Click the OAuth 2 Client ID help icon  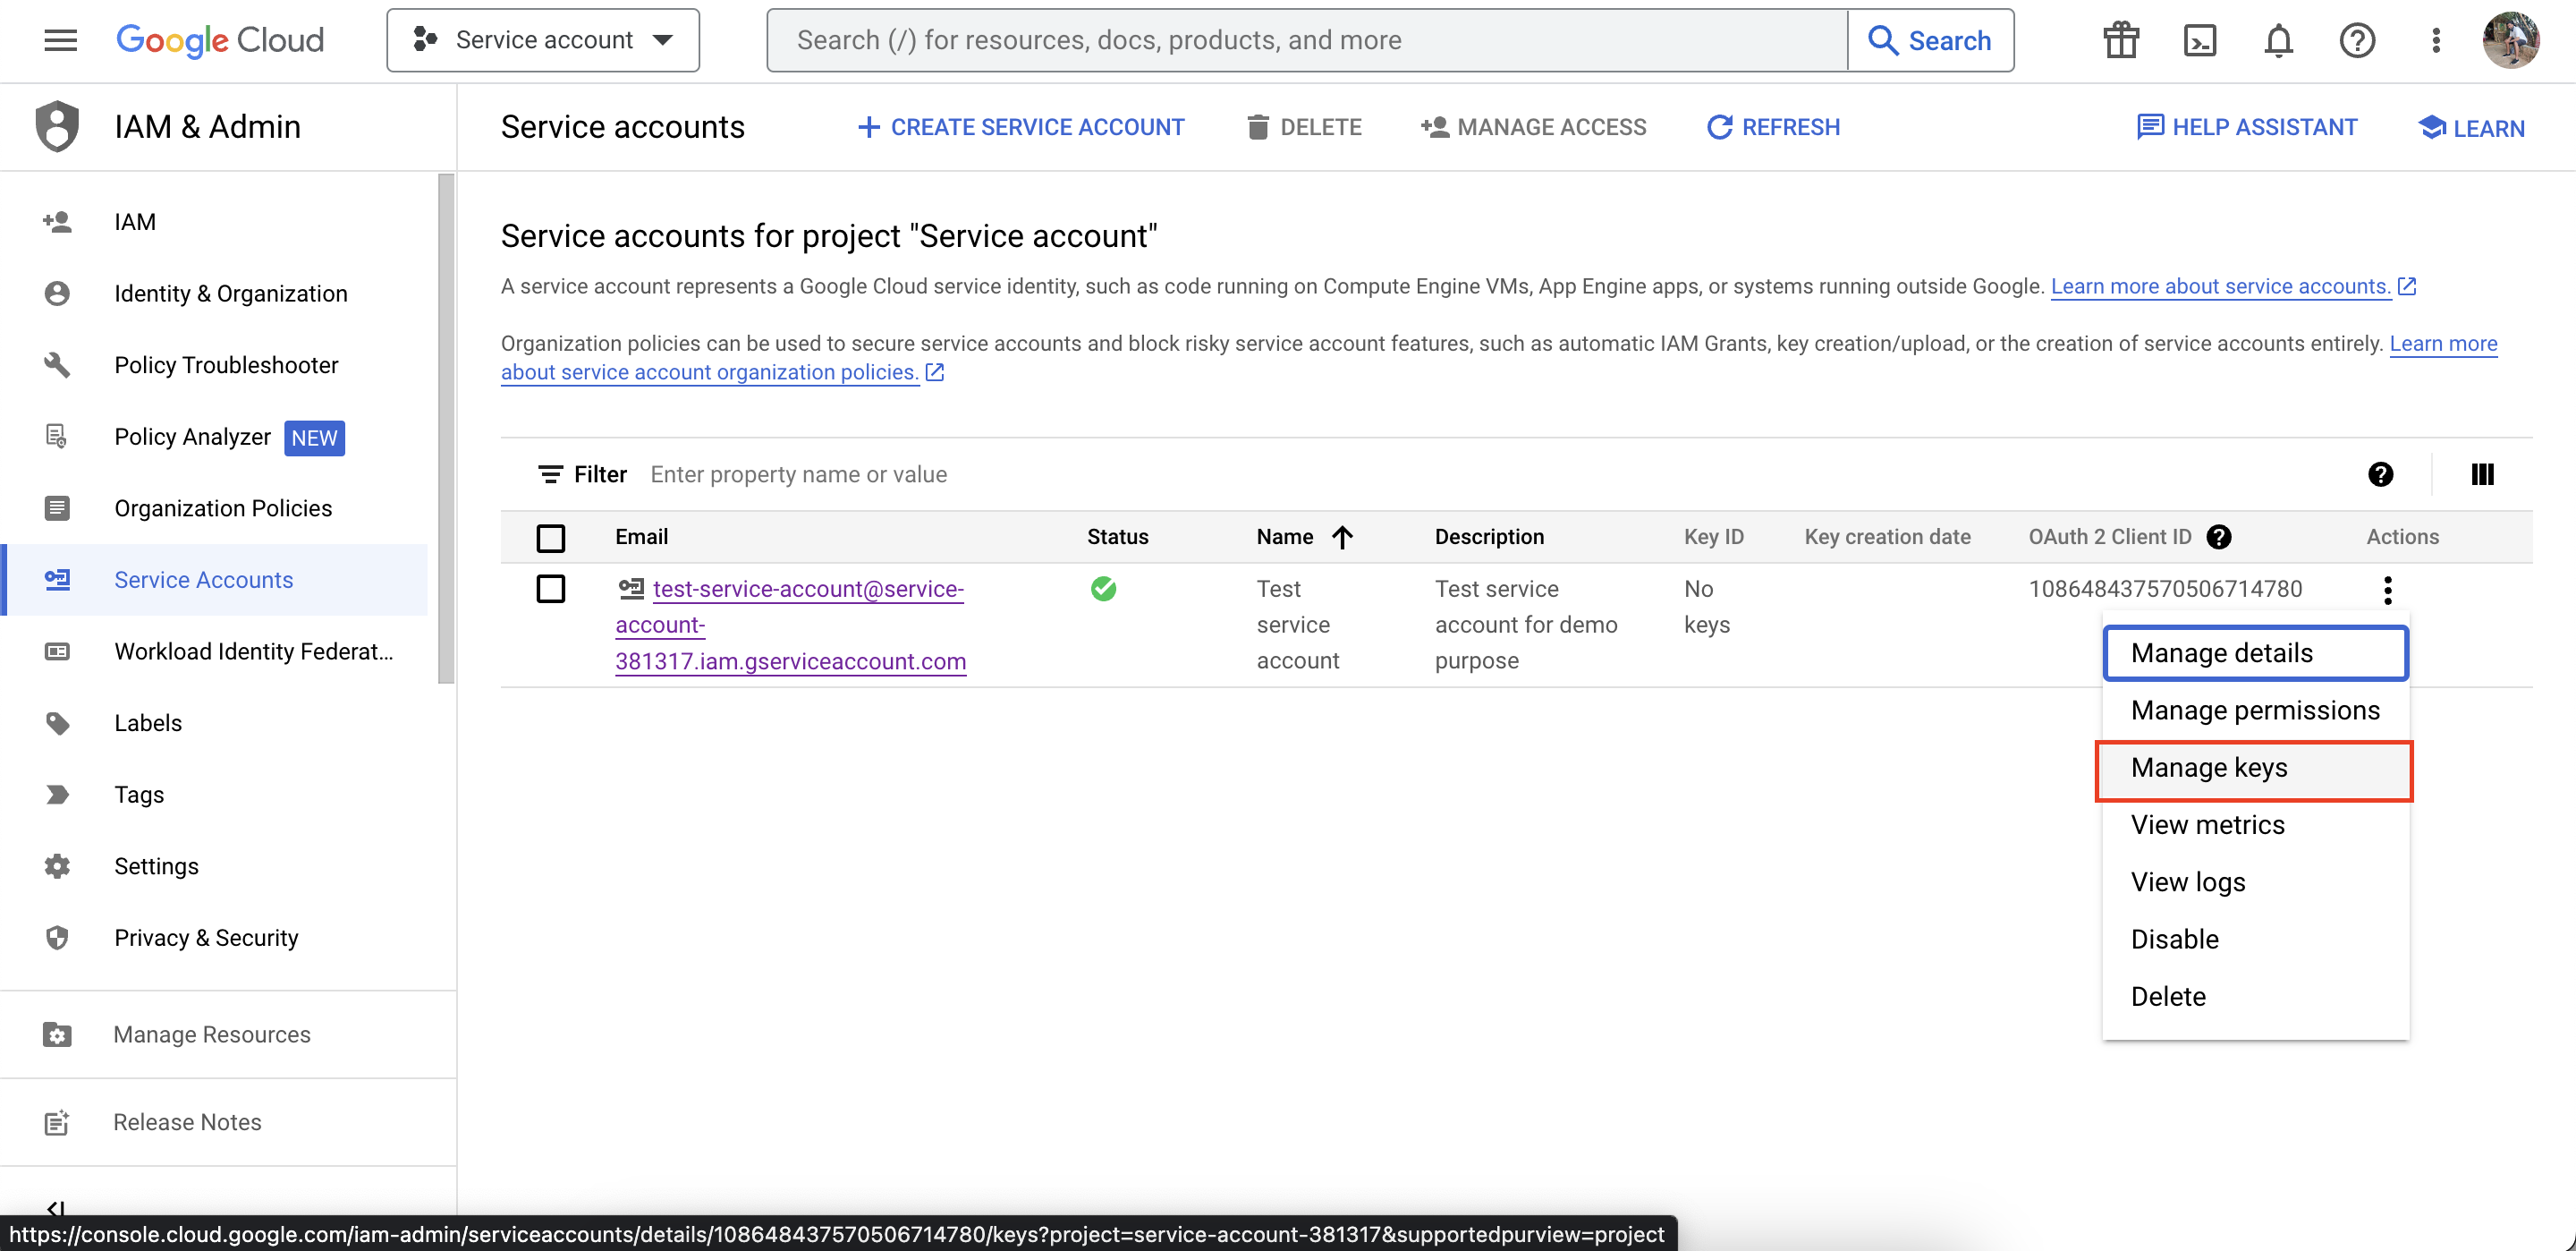coord(2218,536)
